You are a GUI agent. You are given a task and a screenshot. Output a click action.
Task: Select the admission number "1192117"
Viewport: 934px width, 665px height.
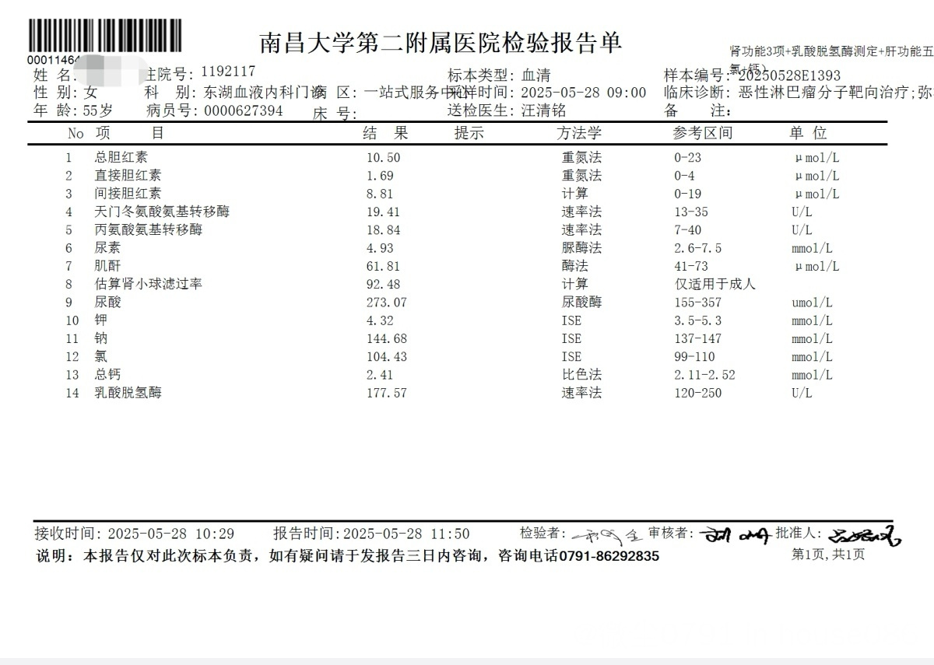(x=228, y=72)
